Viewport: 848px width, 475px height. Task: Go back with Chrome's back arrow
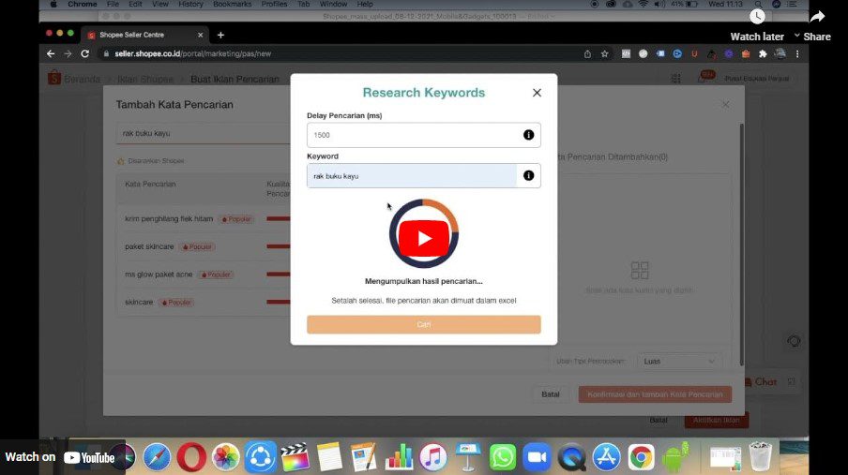(51, 54)
